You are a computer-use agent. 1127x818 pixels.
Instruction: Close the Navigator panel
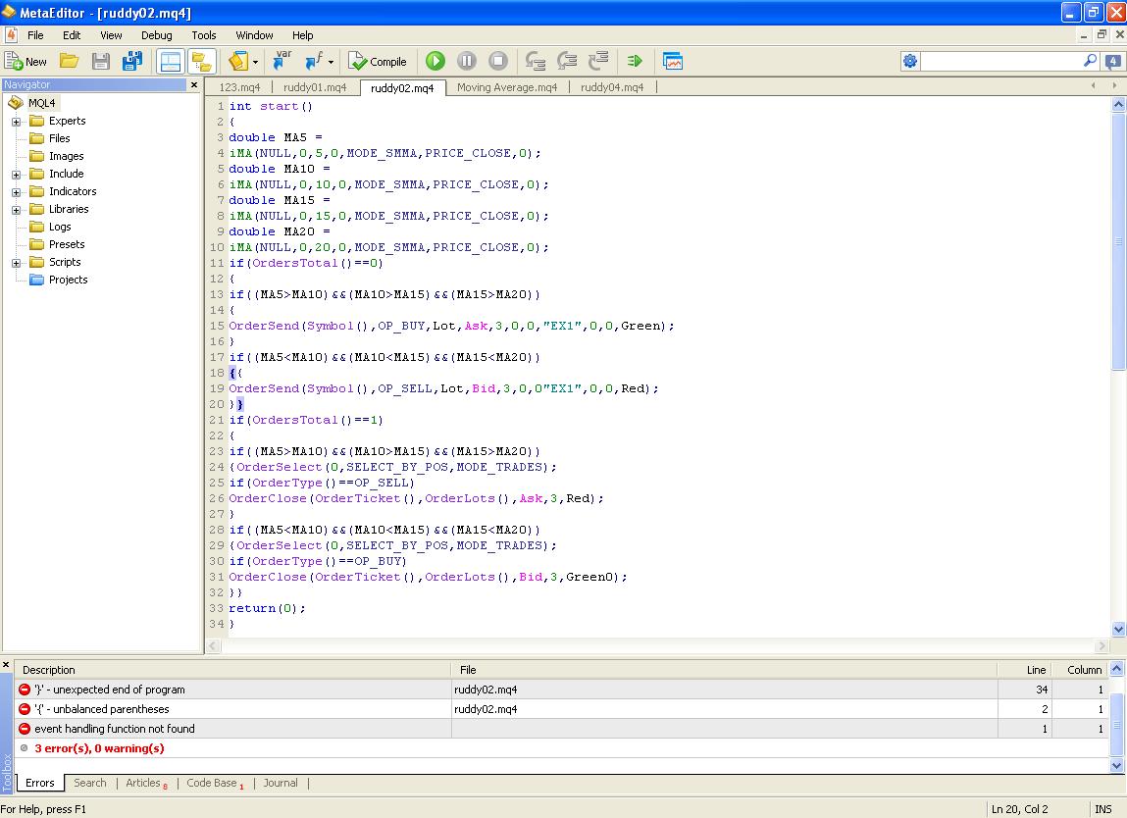tap(194, 84)
